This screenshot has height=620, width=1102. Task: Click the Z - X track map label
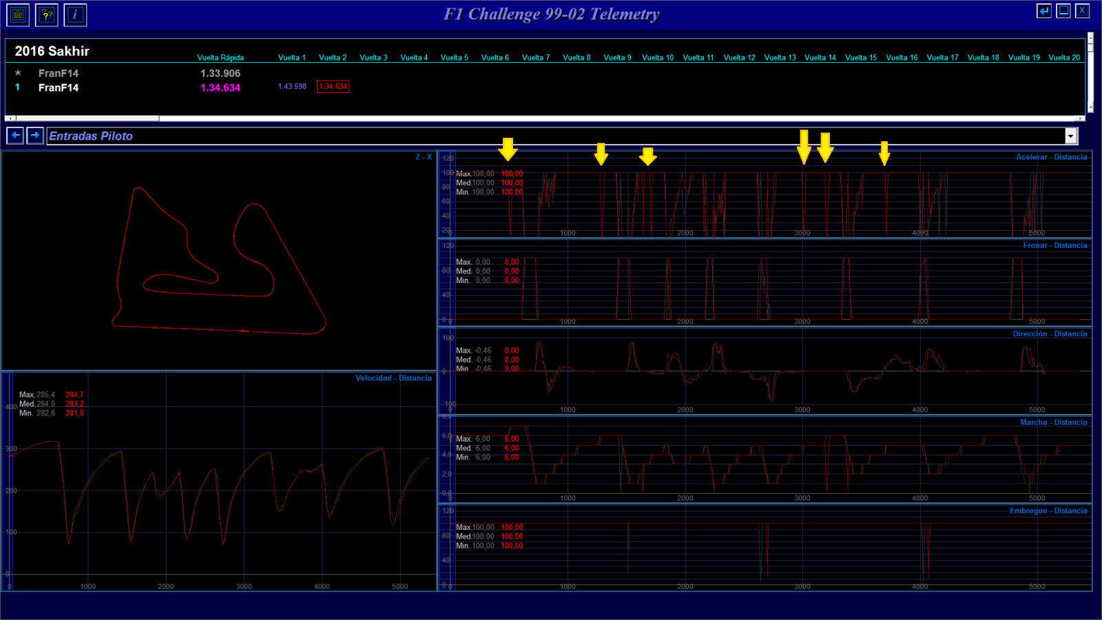pyautogui.click(x=424, y=157)
